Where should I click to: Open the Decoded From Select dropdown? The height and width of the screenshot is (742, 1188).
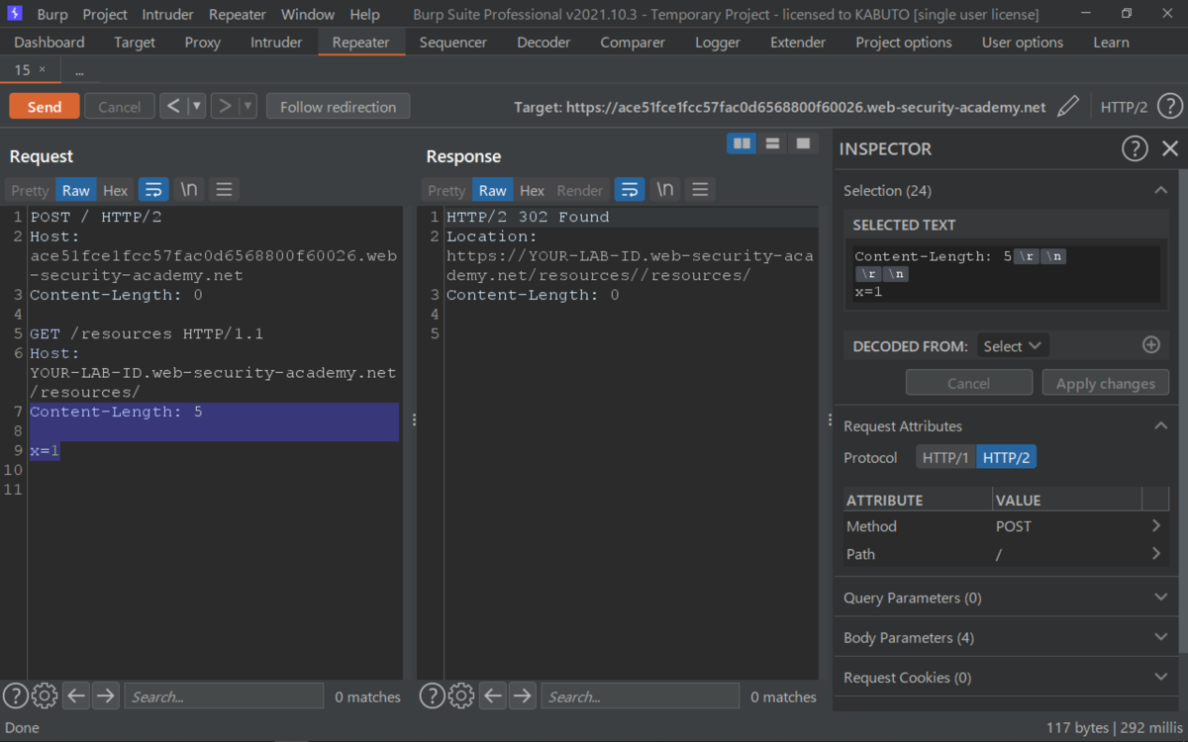click(x=1013, y=345)
